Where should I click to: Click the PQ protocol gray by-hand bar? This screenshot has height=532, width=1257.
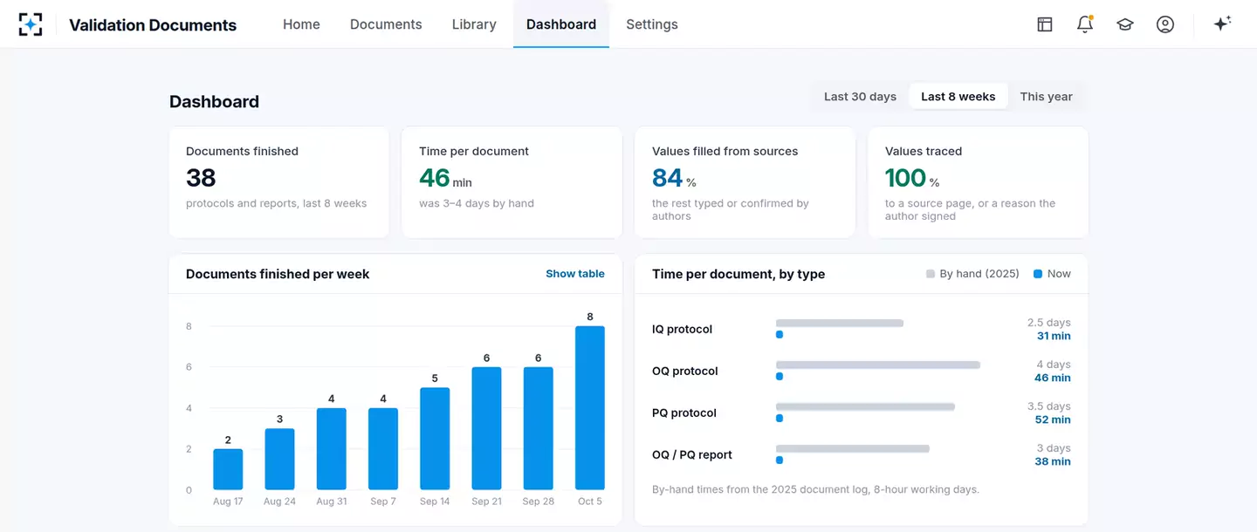click(865, 406)
